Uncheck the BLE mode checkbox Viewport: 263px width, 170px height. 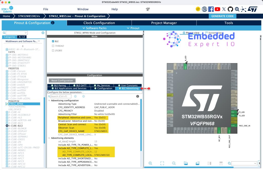[53, 41]
